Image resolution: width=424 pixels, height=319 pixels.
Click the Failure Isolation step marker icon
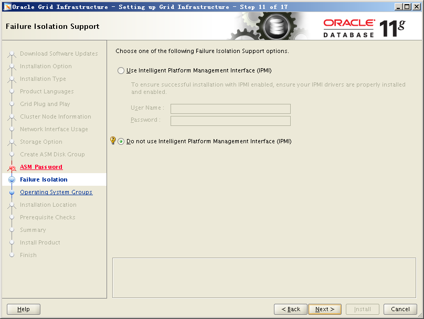12,180
